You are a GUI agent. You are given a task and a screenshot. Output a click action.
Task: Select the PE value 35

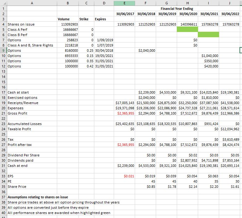(208, 181)
